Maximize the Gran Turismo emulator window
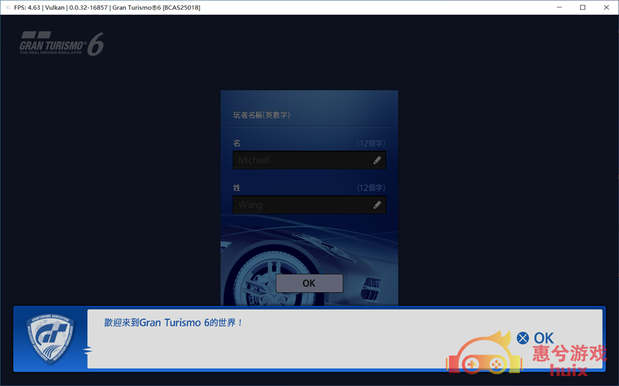The height and width of the screenshot is (386, 619). pyautogui.click(x=582, y=7)
